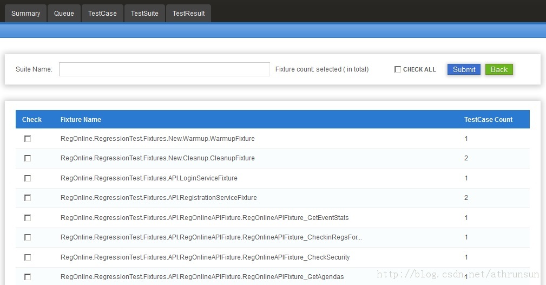Open the TestResult tab
Viewport: 546px width, 285px height.
188,14
